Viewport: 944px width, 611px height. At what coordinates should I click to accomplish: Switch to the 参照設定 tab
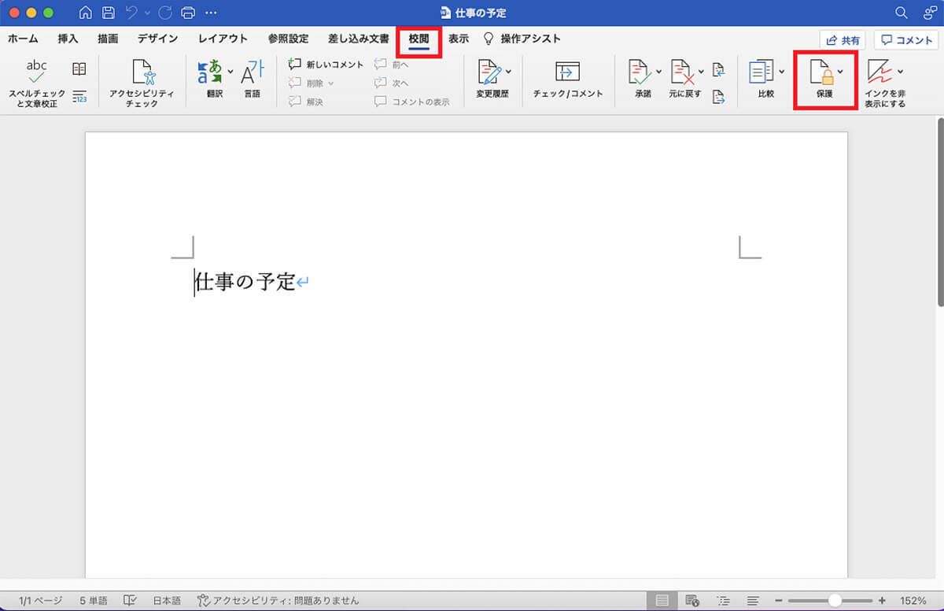pyautogui.click(x=288, y=39)
